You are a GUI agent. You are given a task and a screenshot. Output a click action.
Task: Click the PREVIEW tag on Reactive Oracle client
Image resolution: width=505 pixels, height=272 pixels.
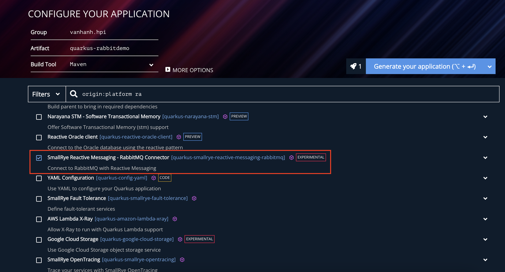coord(193,137)
